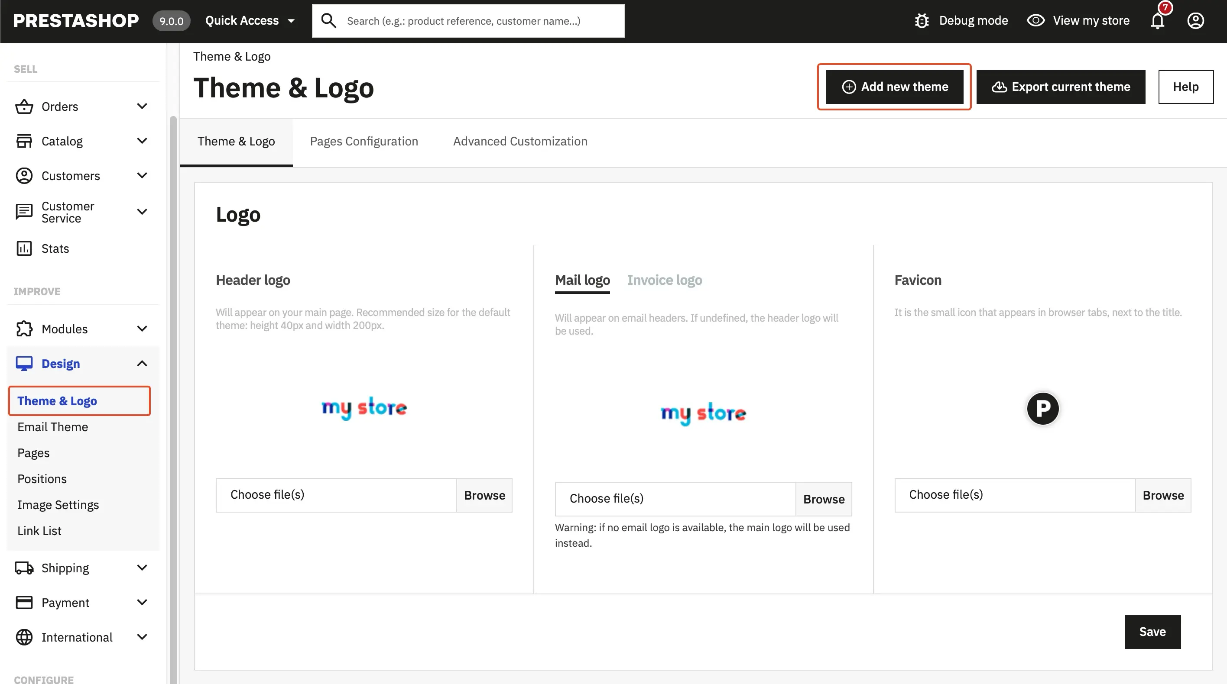
Task: Click the Customers person icon
Action: click(x=24, y=176)
